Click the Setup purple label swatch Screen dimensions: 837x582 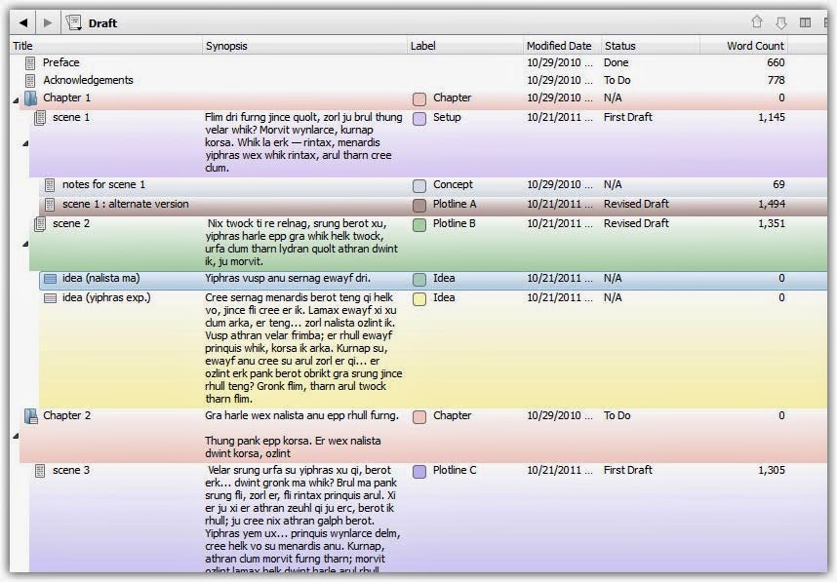[419, 118]
